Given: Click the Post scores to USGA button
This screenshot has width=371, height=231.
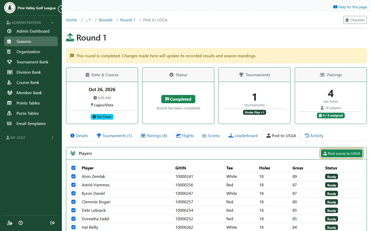Looking at the screenshot, I should 342,153.
